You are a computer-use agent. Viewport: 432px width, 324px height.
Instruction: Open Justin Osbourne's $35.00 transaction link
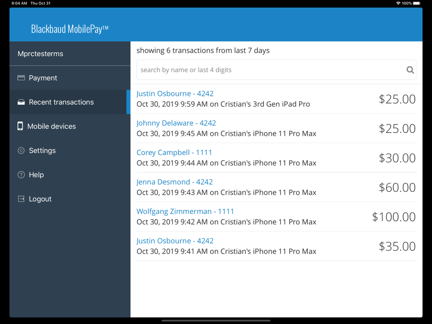[x=175, y=241]
